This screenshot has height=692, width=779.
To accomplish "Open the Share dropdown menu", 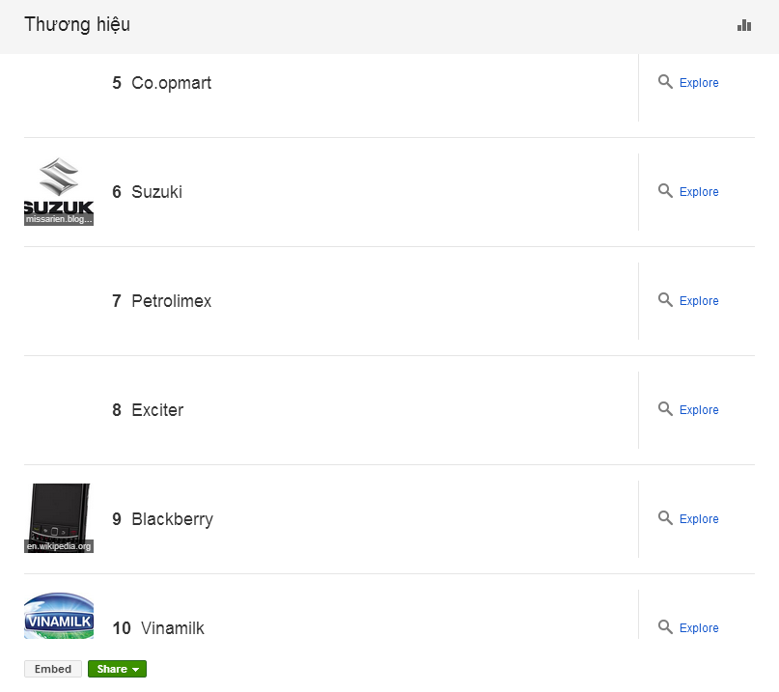I will click(117, 669).
